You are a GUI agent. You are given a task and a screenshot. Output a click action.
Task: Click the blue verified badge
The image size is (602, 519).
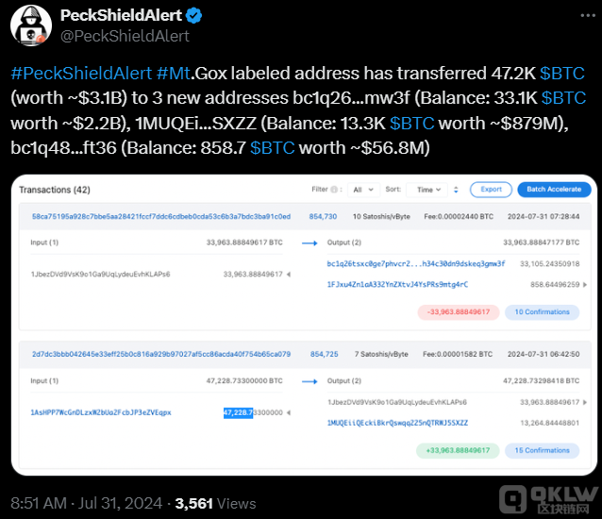194,16
